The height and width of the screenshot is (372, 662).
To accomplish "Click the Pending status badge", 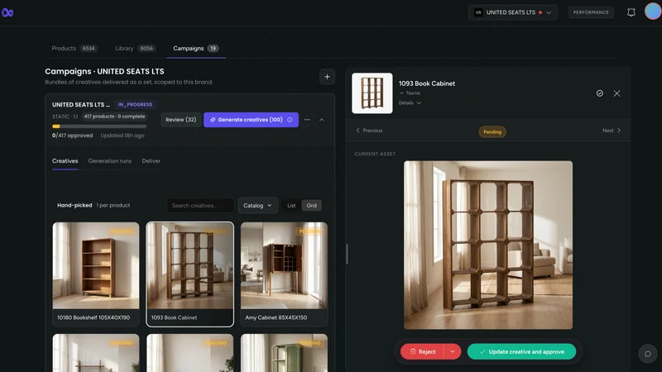I will pos(492,131).
